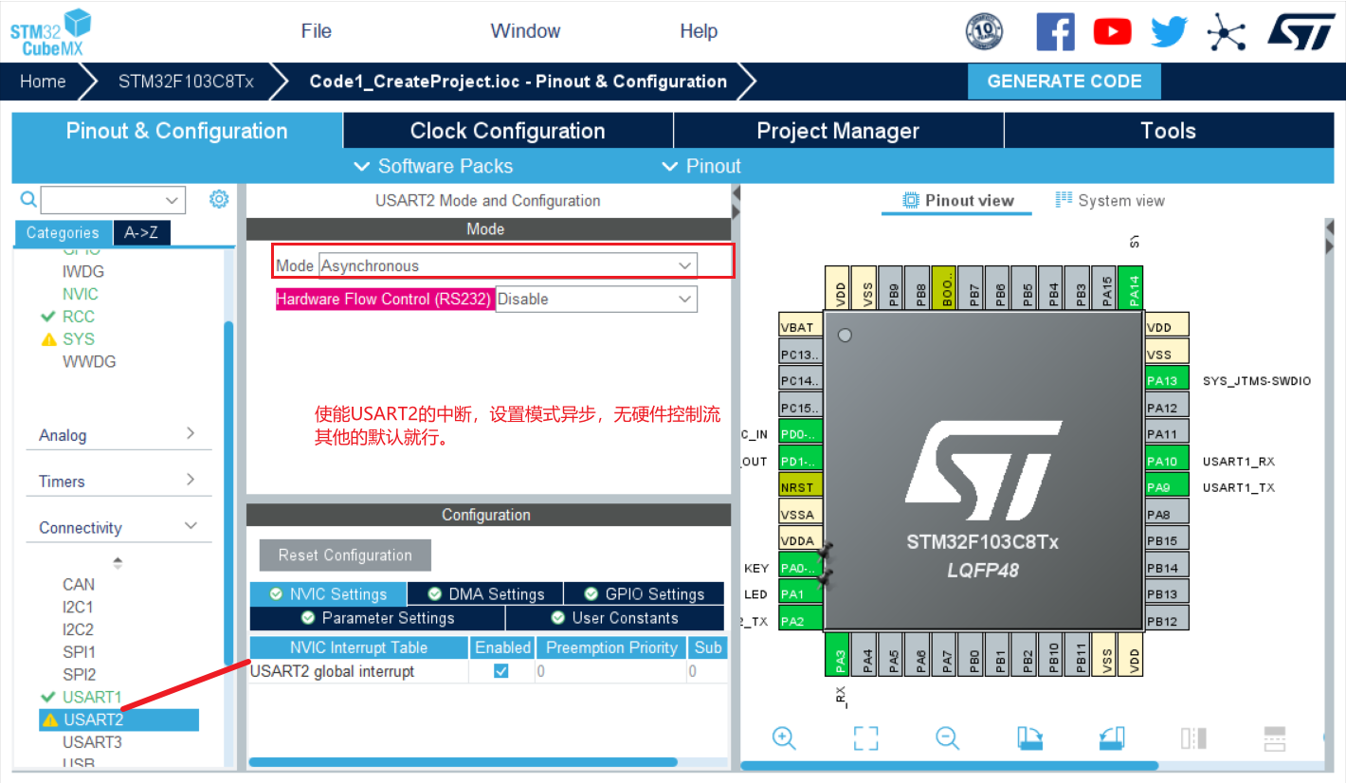Click the configuration table horizontal scrollbar

click(x=463, y=762)
